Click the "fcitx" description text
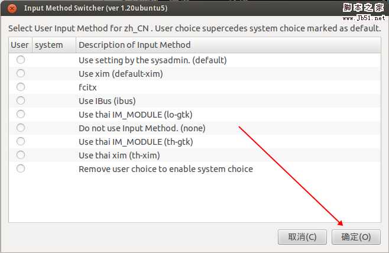Image resolution: width=389 pixels, height=253 pixels. [x=87, y=87]
